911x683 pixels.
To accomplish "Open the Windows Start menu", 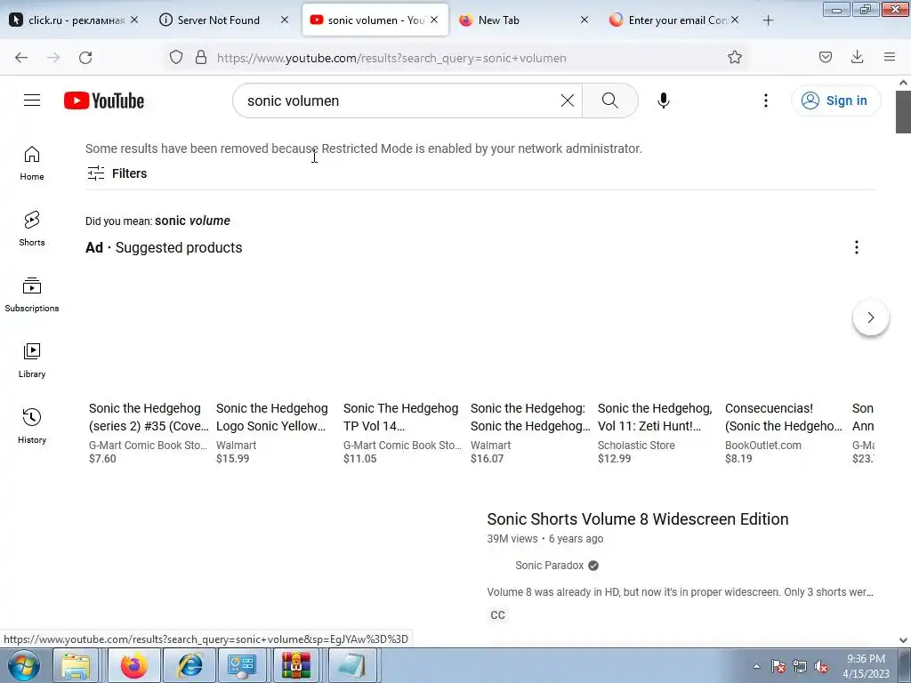I will pos(23,665).
